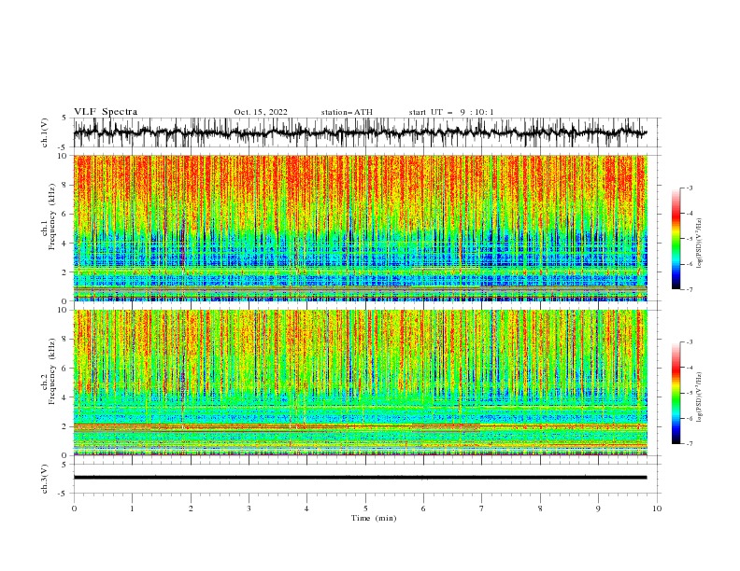This screenshot has width=740, height=571.
Task: Click time axis tick label "5"
Action: [365, 508]
